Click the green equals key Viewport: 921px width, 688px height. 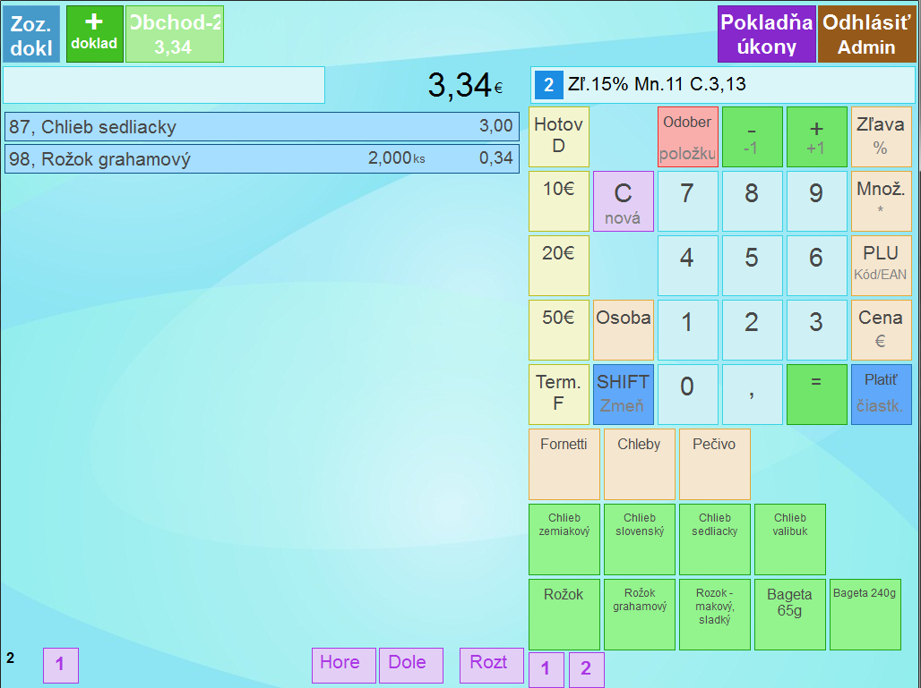[x=816, y=394]
